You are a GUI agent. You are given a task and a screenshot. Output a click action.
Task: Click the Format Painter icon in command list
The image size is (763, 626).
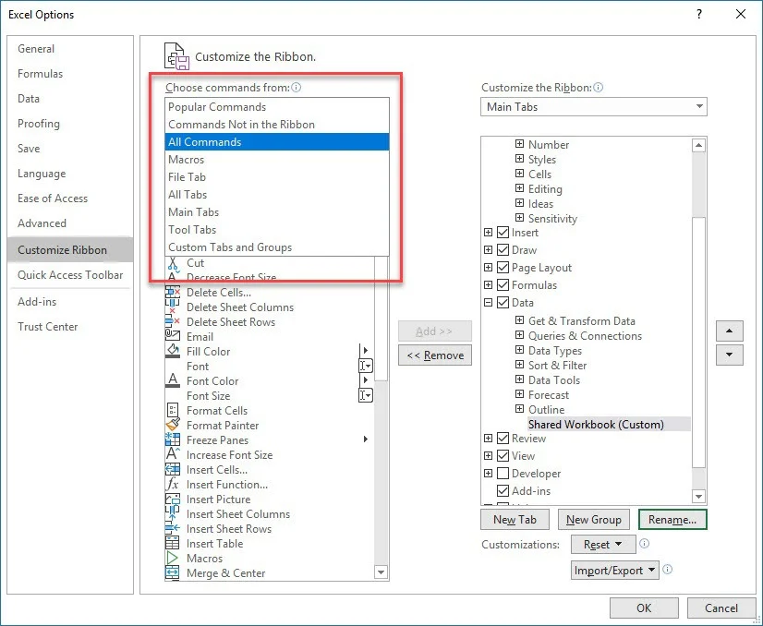(x=173, y=426)
